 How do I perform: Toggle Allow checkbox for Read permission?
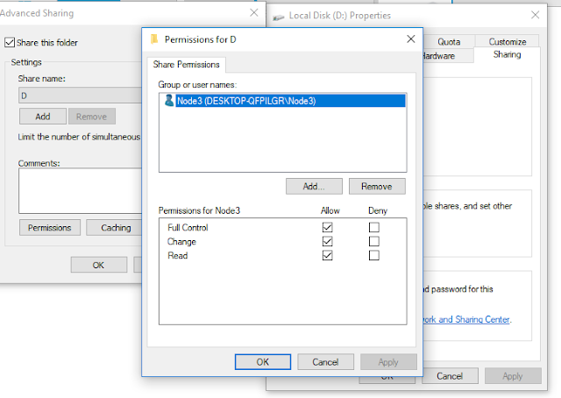click(327, 256)
